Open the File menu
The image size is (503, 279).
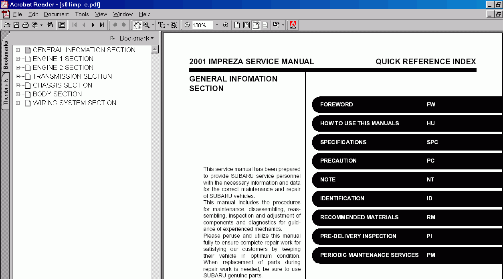coord(18,14)
